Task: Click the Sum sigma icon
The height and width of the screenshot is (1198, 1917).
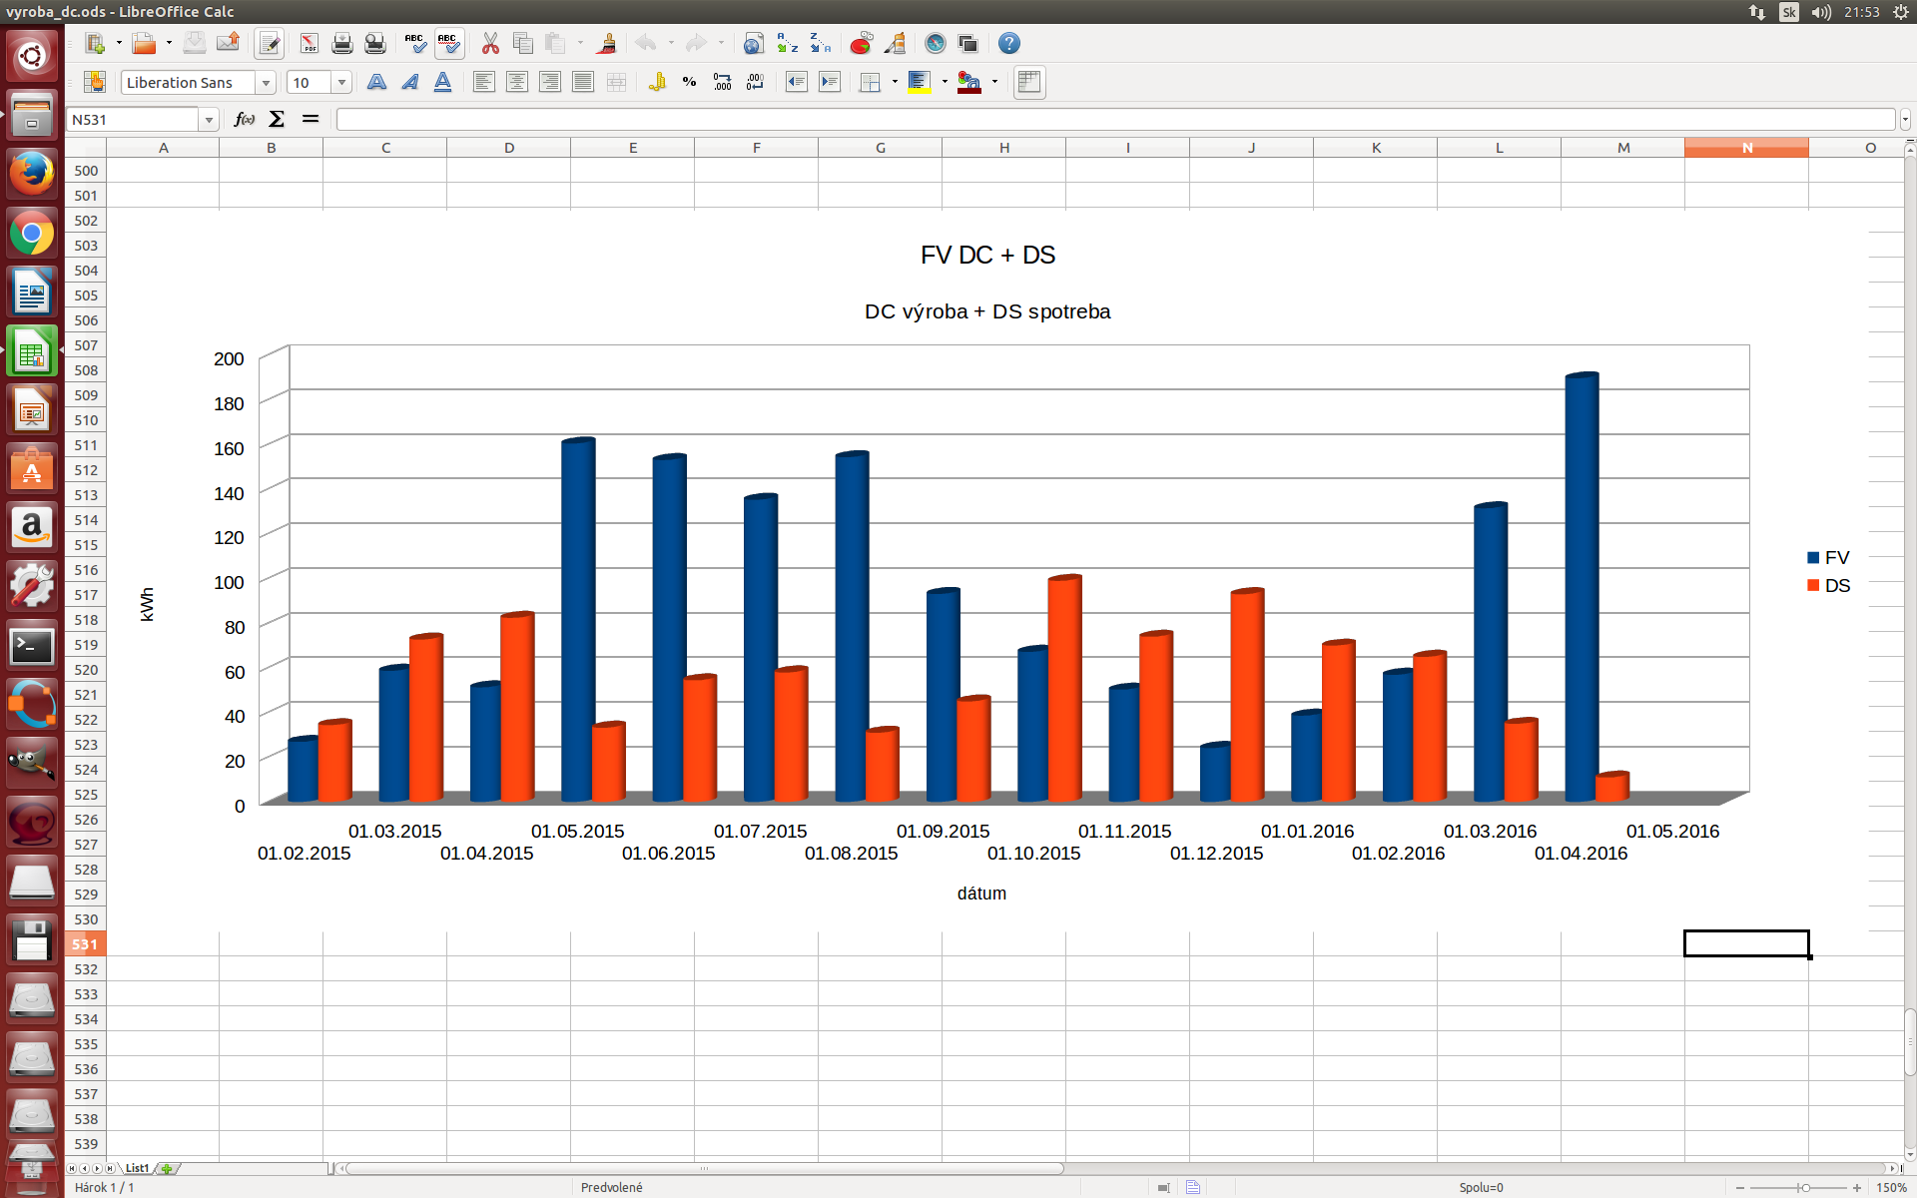Action: coord(277,119)
